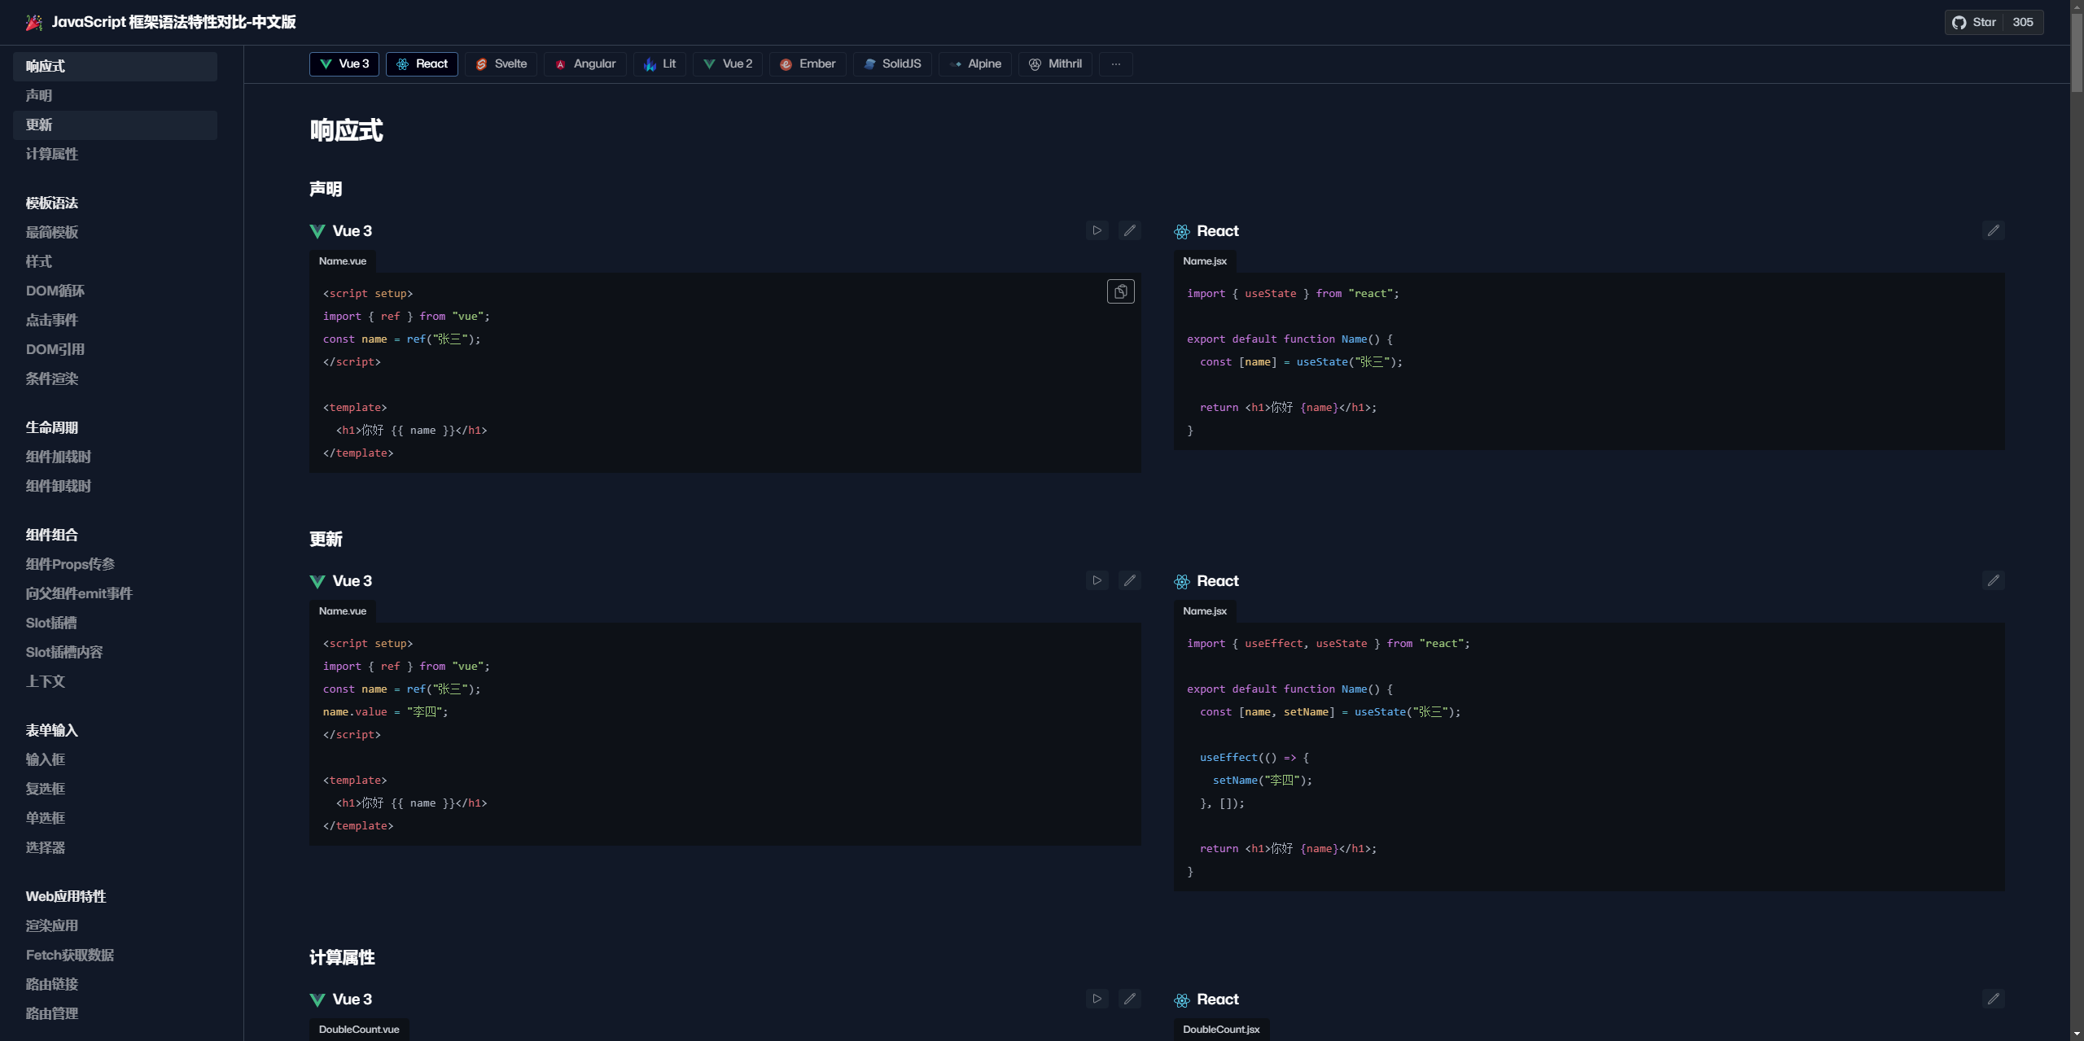Toggle Mithril framework selection
Image resolution: width=2084 pixels, height=1041 pixels.
(x=1055, y=63)
